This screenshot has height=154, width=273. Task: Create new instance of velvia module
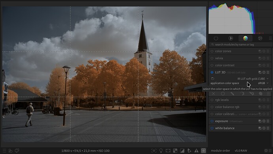point(260,58)
